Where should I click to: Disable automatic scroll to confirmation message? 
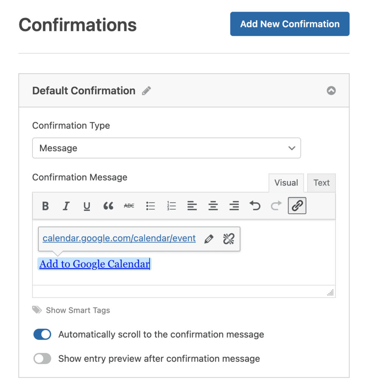[x=42, y=334]
